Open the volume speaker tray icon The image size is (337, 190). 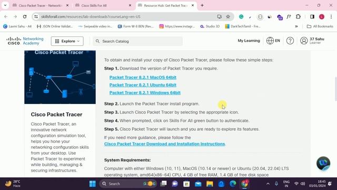pyautogui.click(x=303, y=184)
